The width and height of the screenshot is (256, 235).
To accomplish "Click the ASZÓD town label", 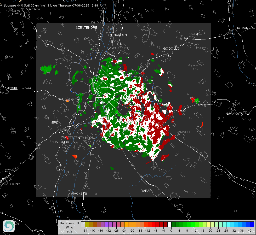I will (194, 34).
